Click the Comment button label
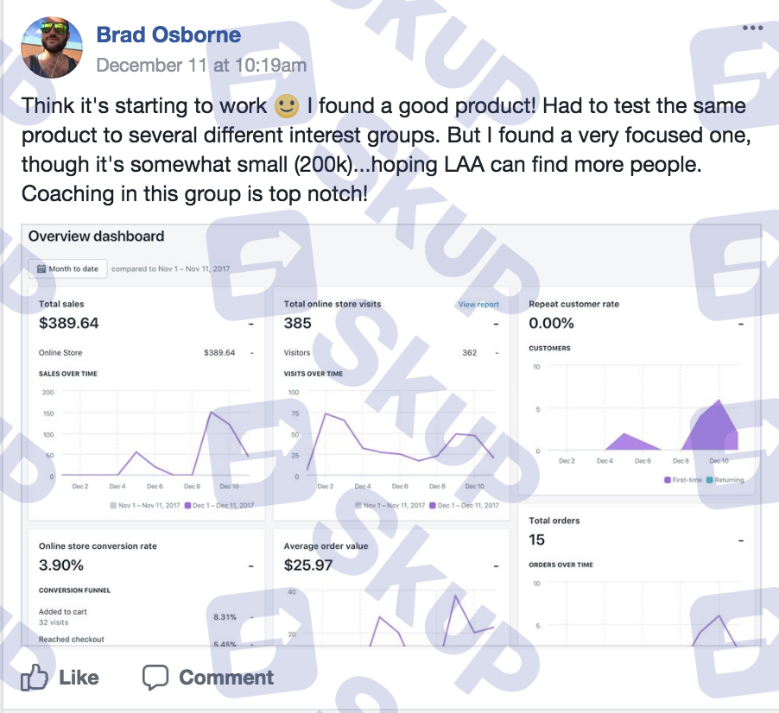This screenshot has height=713, width=779. click(226, 678)
